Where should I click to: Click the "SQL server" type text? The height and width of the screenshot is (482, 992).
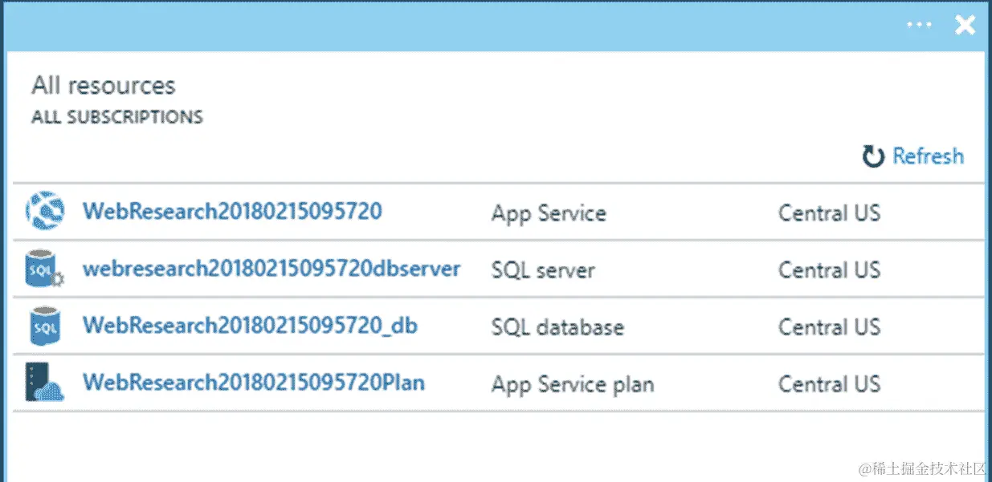click(543, 269)
